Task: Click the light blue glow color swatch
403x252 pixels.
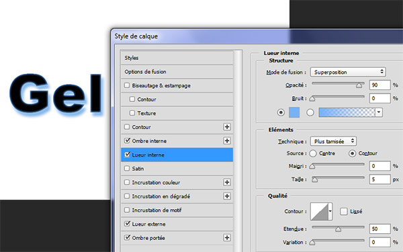Action: point(294,112)
